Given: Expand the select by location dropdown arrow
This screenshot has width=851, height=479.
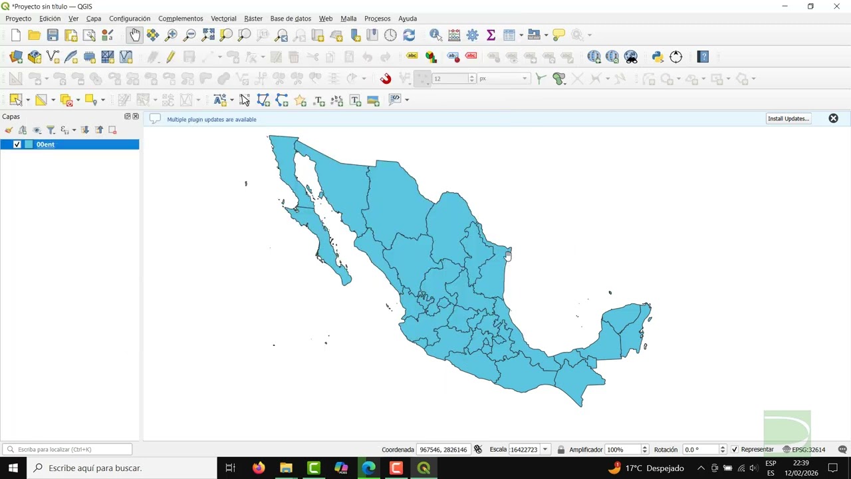Looking at the screenshot, I should 103,100.
